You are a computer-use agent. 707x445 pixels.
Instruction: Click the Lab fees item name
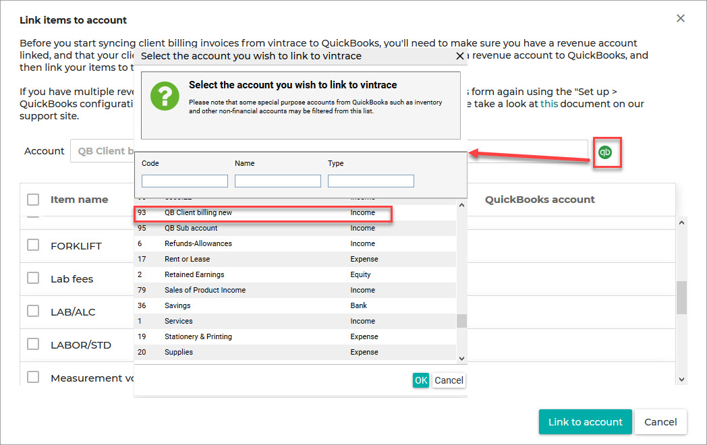72,279
